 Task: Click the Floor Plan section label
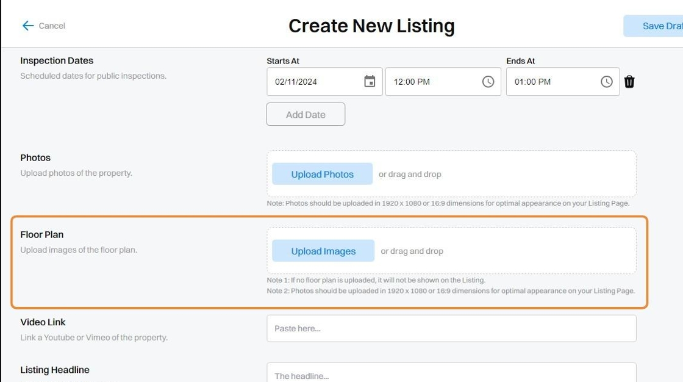click(x=42, y=234)
